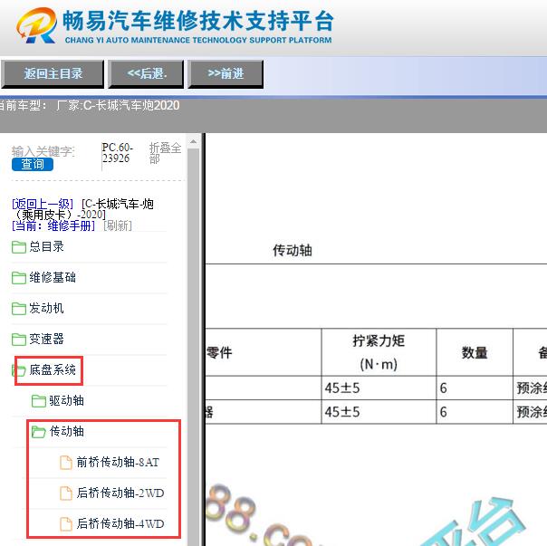Go back with the <<后退 button
547x546 pixels.
click(x=146, y=74)
